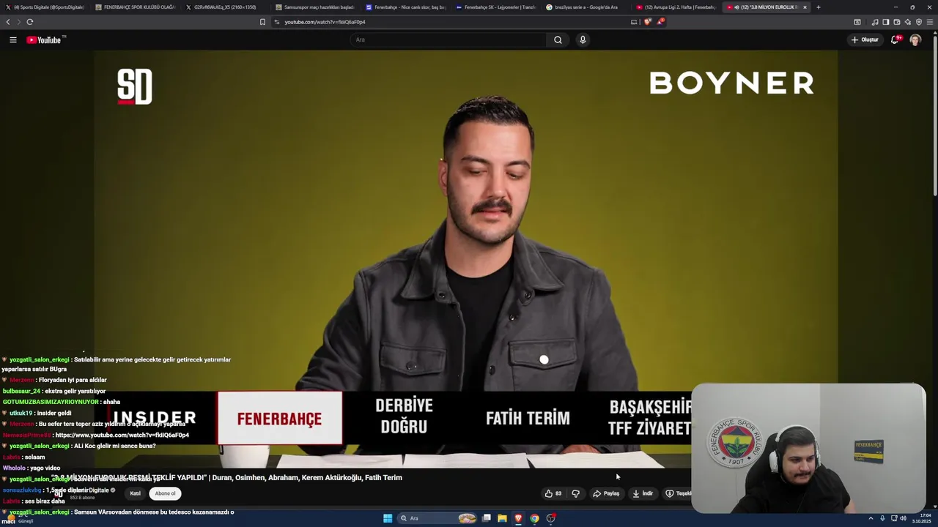
Task: Like the video with thumbs-up
Action: pos(553,493)
